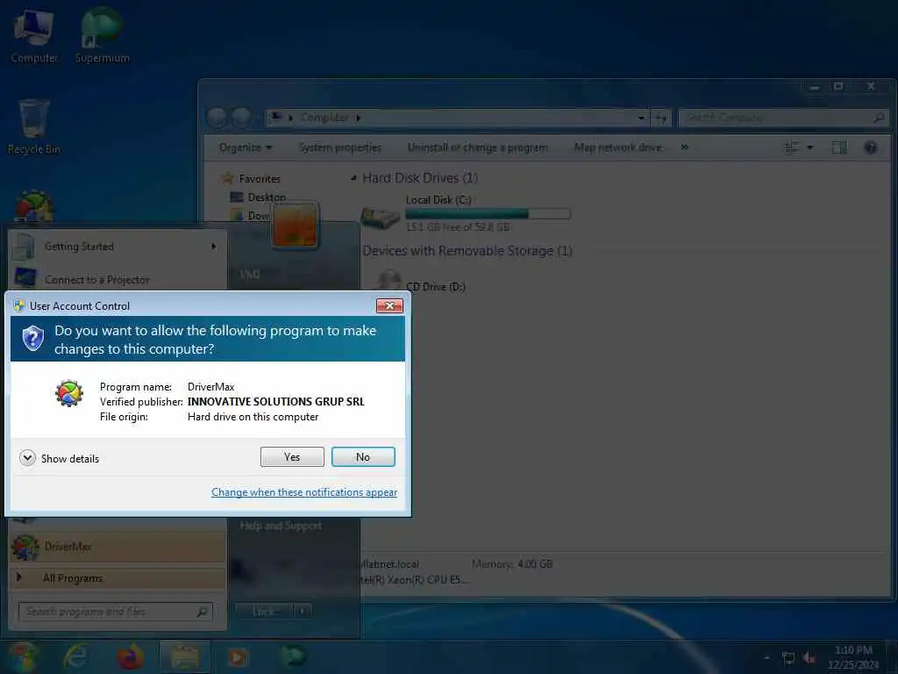Click Computer in Explorer address bar

point(324,118)
